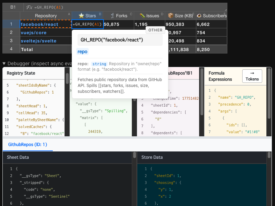Click the eye icon in Subscribers header

tap(199, 16)
